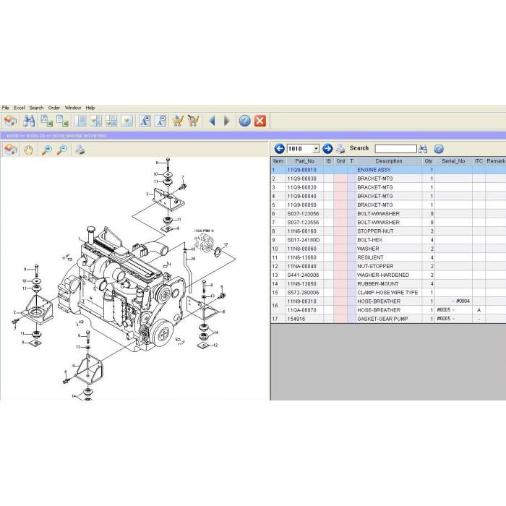Go to next section with blue right arrow
Screen dimensions: 506x506
(327, 149)
